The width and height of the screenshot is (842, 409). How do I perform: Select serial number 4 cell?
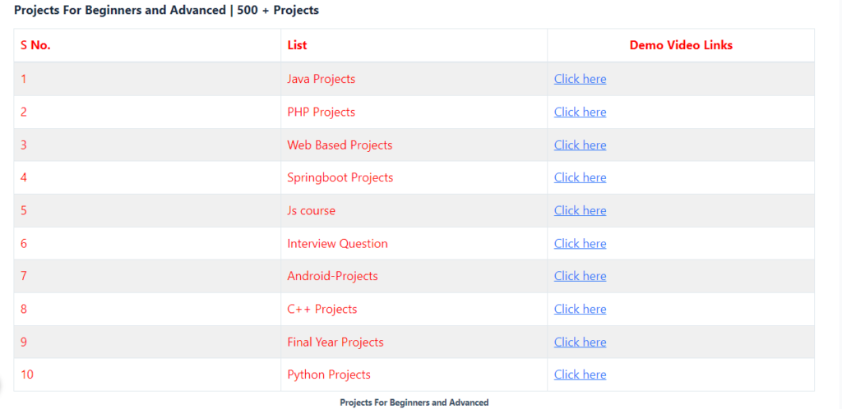click(147, 177)
